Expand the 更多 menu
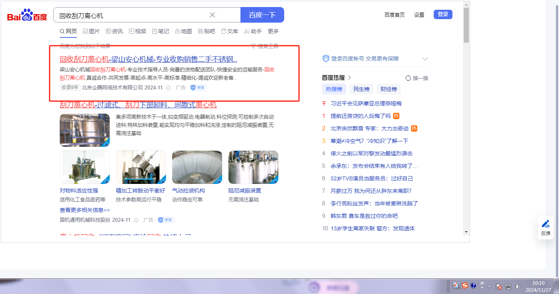 coord(273,31)
